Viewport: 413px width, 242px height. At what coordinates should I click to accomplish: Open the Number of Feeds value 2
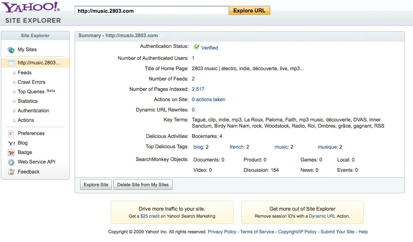click(x=193, y=78)
